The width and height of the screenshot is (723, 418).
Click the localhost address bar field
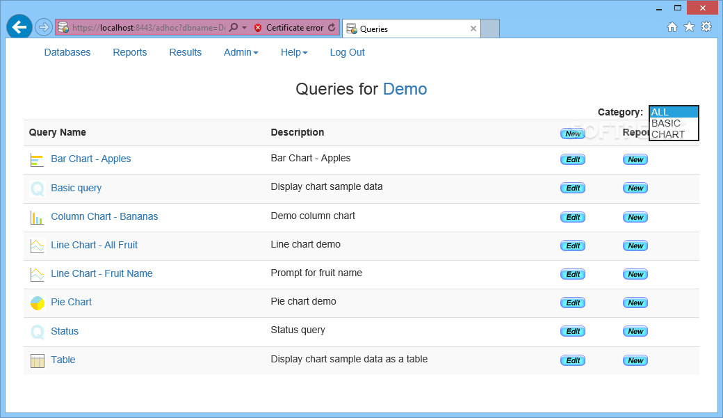coord(149,28)
